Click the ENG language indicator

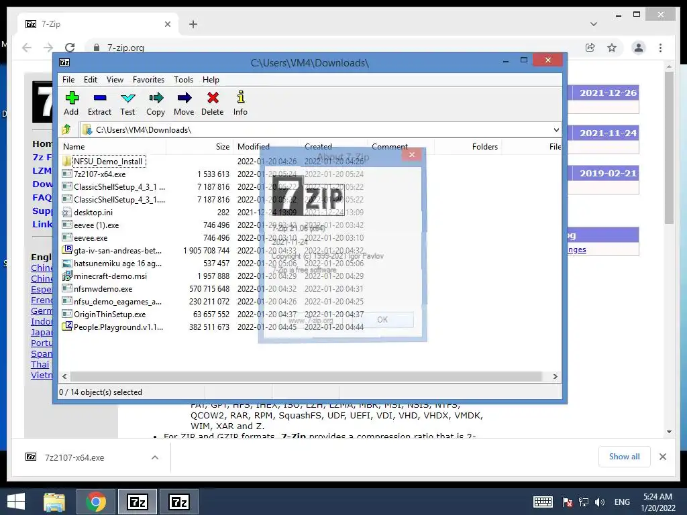tap(622, 502)
